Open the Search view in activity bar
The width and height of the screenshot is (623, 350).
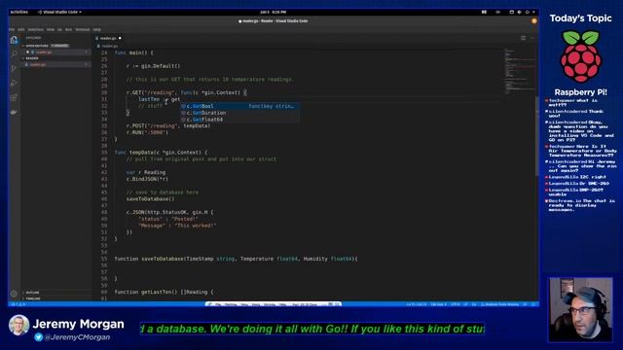coord(14,54)
